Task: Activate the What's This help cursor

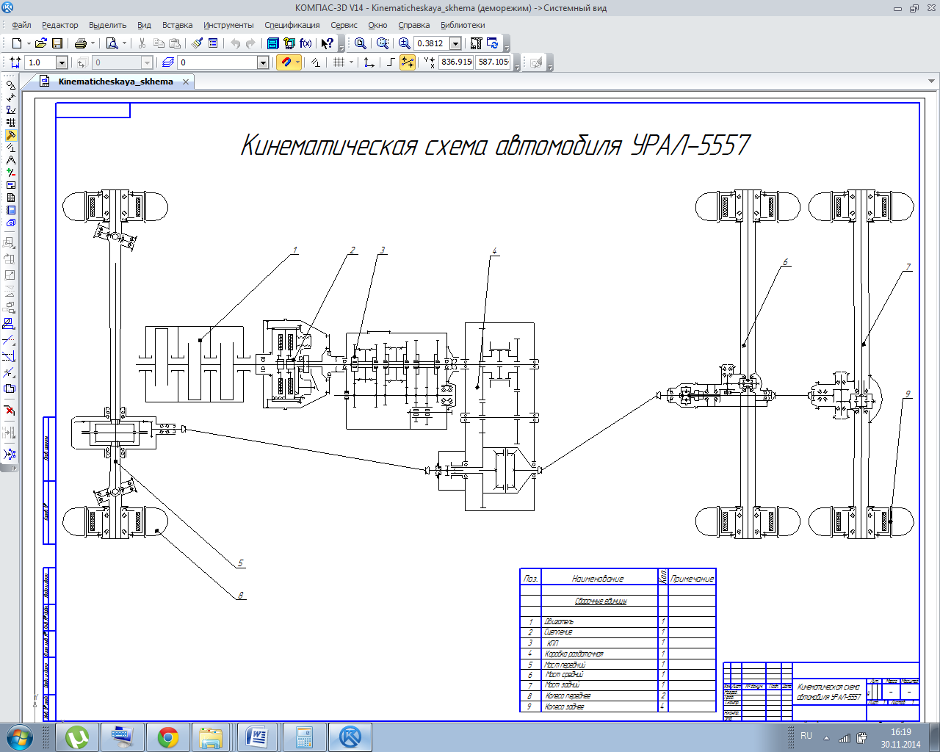Action: 328,43
